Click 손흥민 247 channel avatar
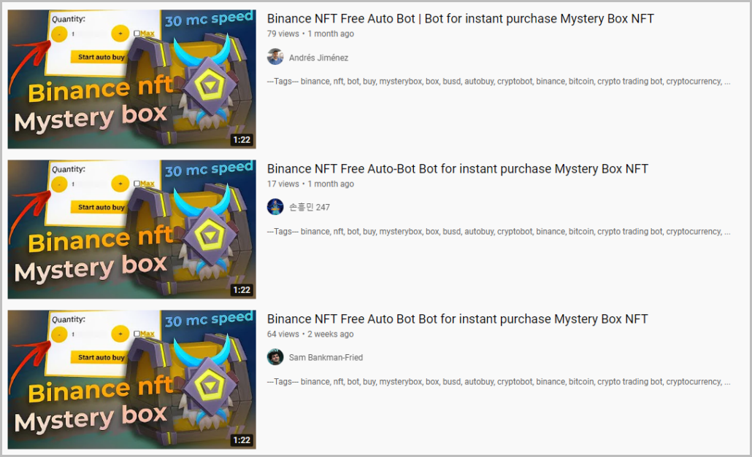Screen dimensions: 752x457 (x=275, y=207)
